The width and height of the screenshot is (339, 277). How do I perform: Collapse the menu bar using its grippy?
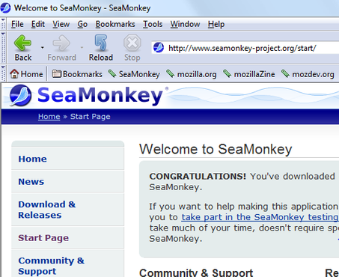pos(3,24)
